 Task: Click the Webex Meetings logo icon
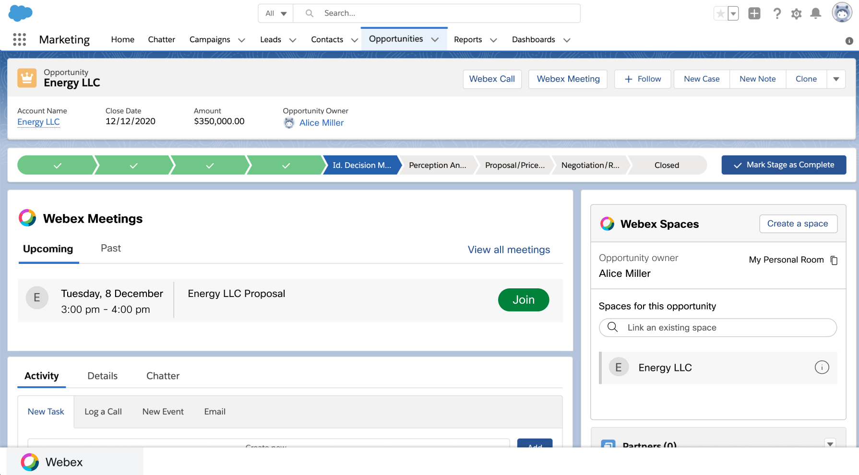(27, 218)
